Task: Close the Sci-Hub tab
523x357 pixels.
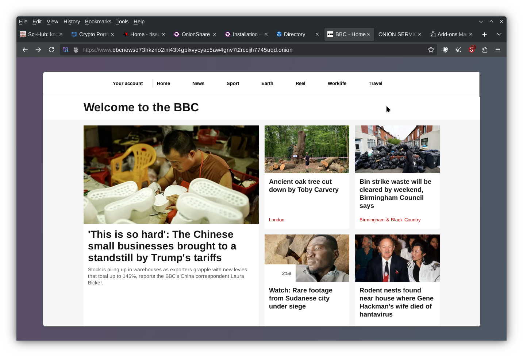Action: click(x=61, y=34)
